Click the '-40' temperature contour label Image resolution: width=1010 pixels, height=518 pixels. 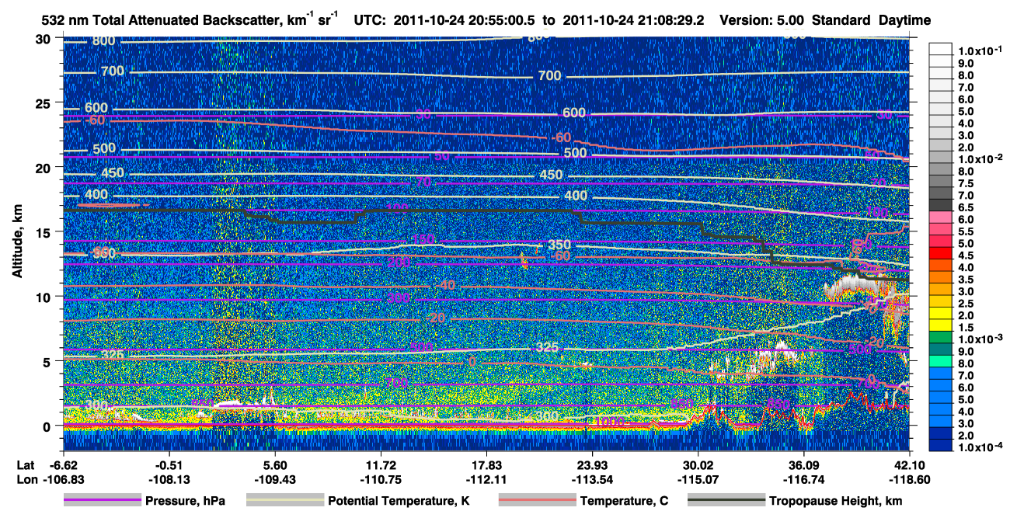tap(446, 286)
